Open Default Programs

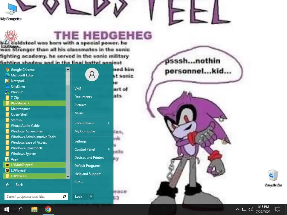pyautogui.click(x=92, y=166)
